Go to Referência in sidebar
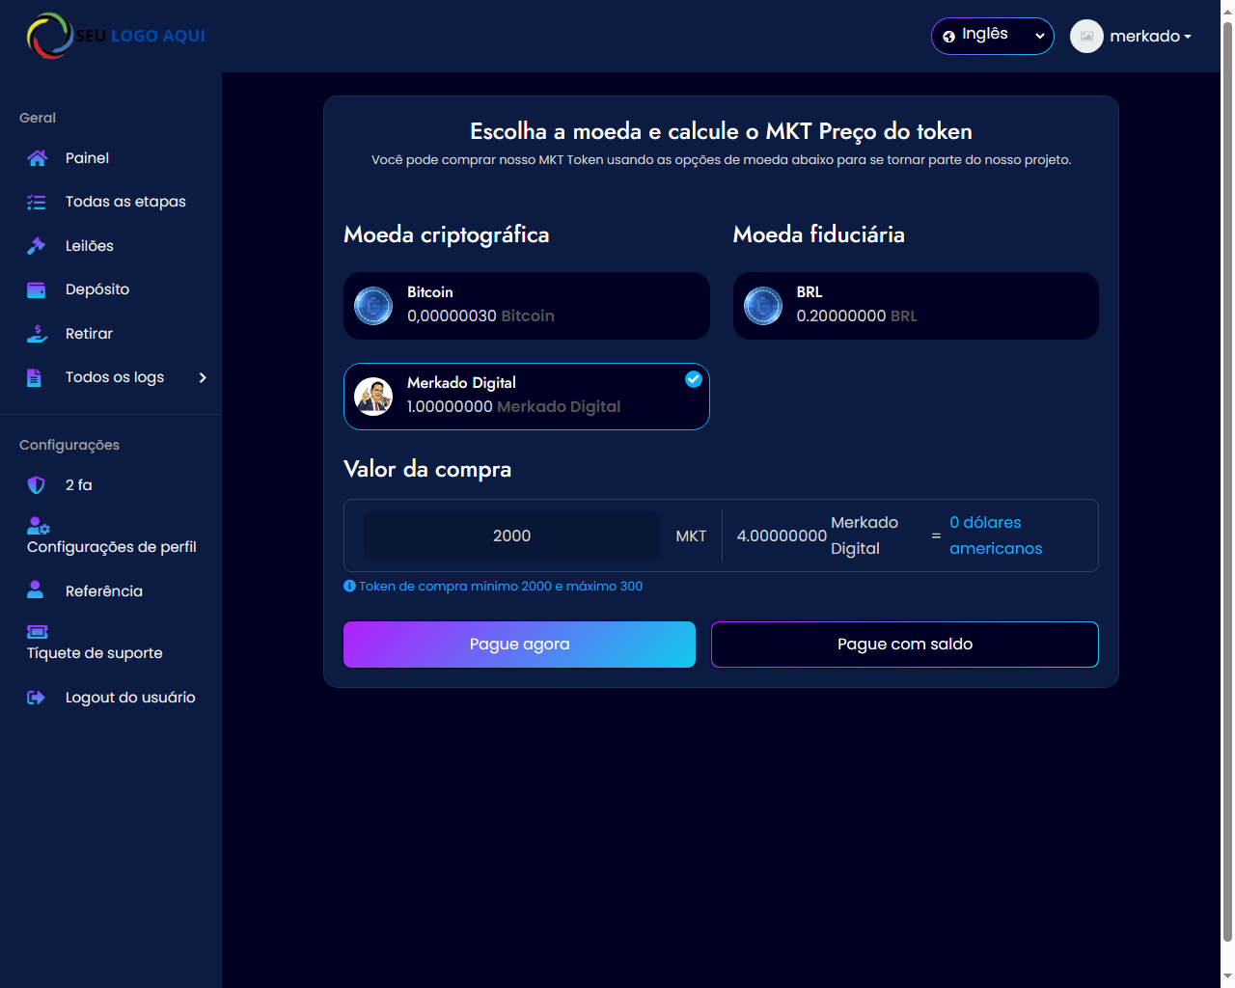1235x988 pixels. pos(103,591)
